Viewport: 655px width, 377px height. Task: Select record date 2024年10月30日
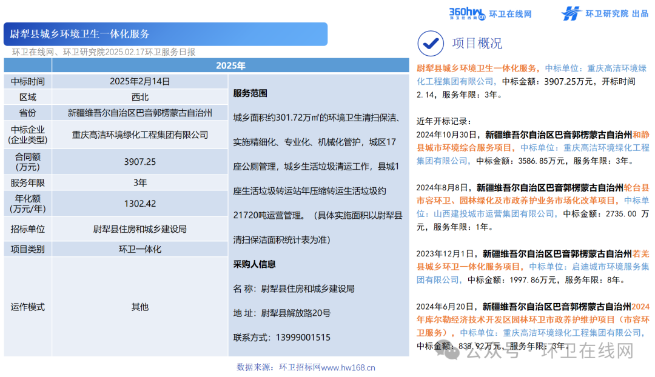(x=446, y=135)
